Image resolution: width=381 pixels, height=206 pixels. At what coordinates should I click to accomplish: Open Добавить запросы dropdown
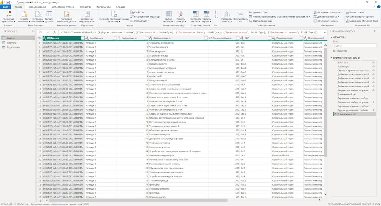[326, 16]
